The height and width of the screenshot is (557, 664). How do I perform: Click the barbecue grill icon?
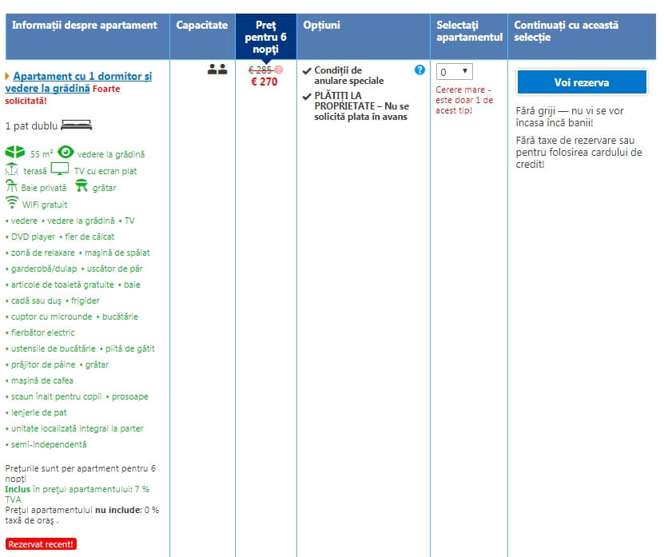(x=82, y=186)
